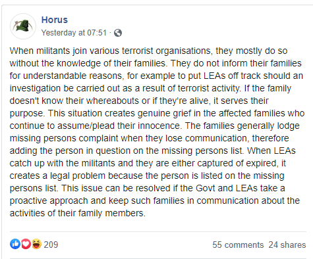Click the text line starting 'proactive approach'

click(x=155, y=200)
